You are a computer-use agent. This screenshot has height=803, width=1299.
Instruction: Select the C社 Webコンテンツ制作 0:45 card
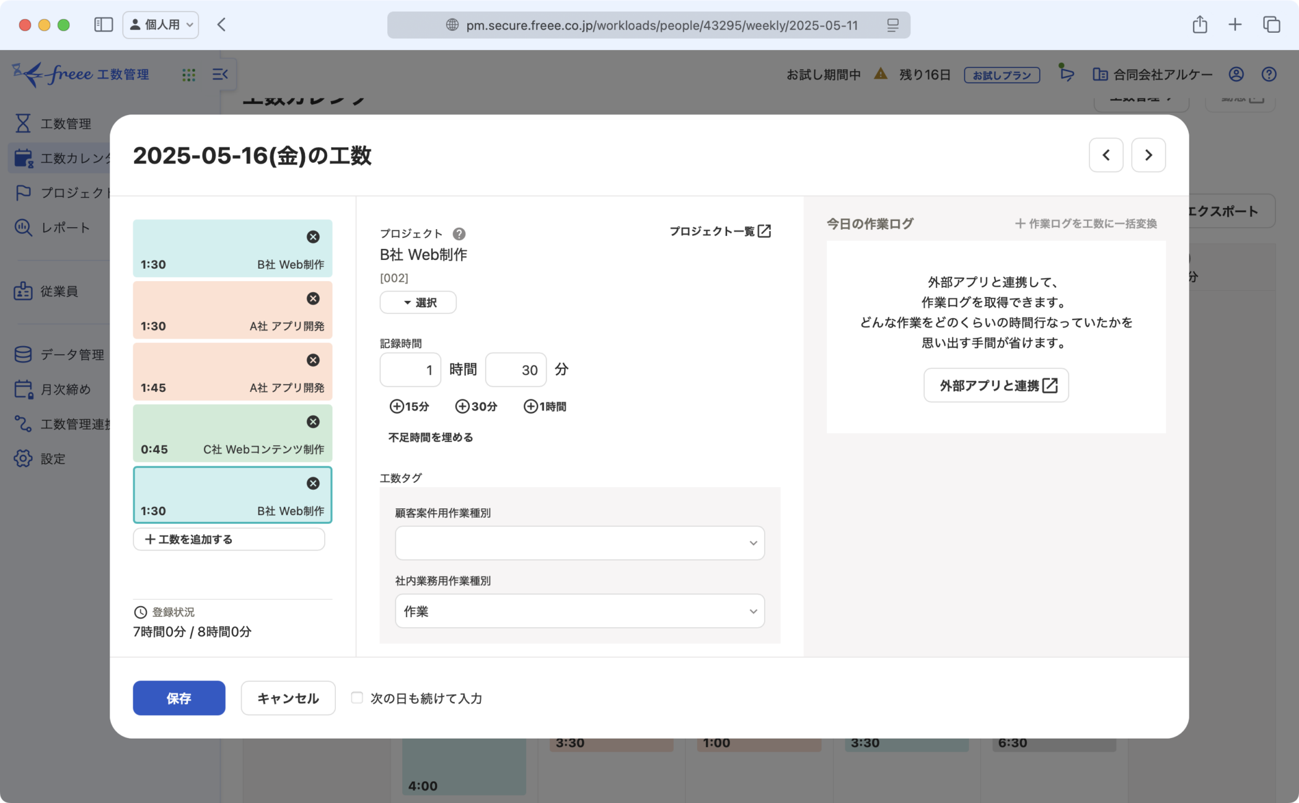click(232, 433)
